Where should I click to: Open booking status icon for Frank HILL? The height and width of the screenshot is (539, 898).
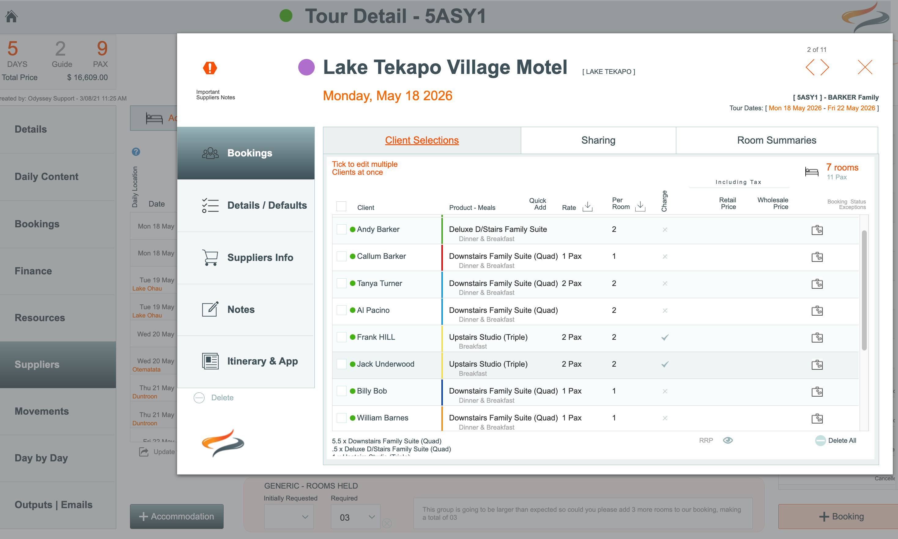pyautogui.click(x=817, y=337)
